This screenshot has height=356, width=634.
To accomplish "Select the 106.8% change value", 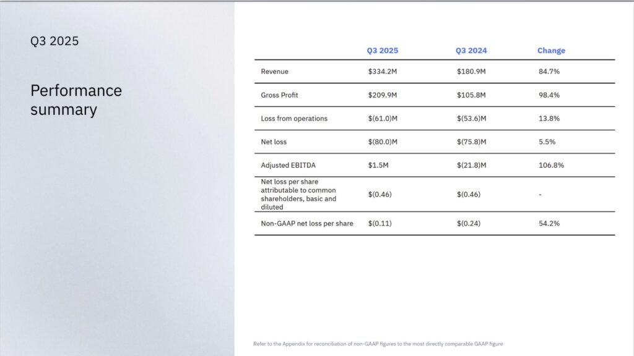I will click(x=551, y=166).
